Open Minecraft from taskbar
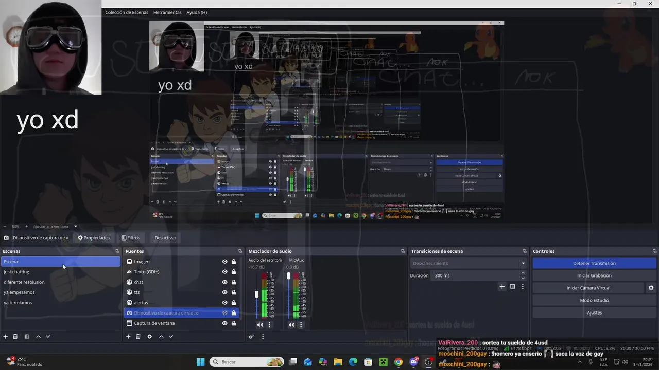 pos(383,362)
